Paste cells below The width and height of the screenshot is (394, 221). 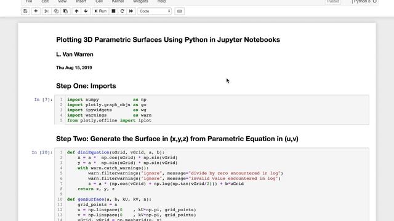[x=66, y=11]
